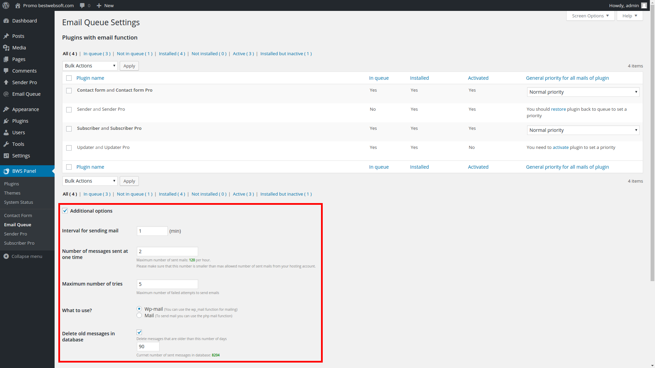Click the Posts pushpin icon
Image resolution: width=655 pixels, height=368 pixels.
6,36
